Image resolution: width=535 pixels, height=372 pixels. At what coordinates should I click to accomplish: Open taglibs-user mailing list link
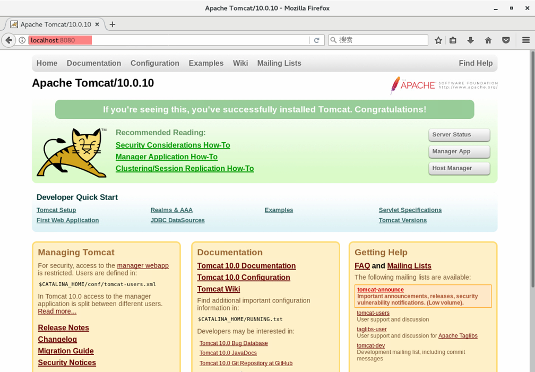tap(372, 330)
